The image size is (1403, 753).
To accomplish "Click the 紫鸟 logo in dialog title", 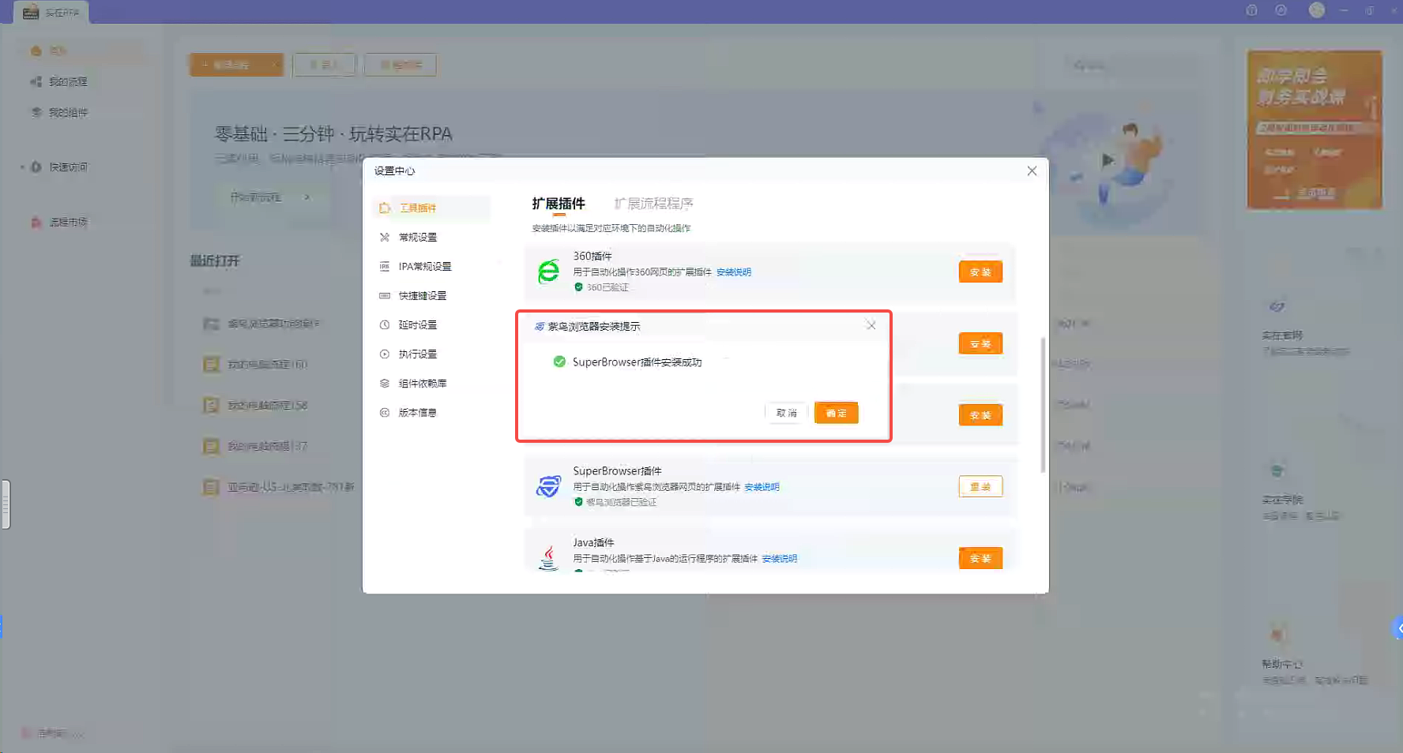I will pos(540,326).
